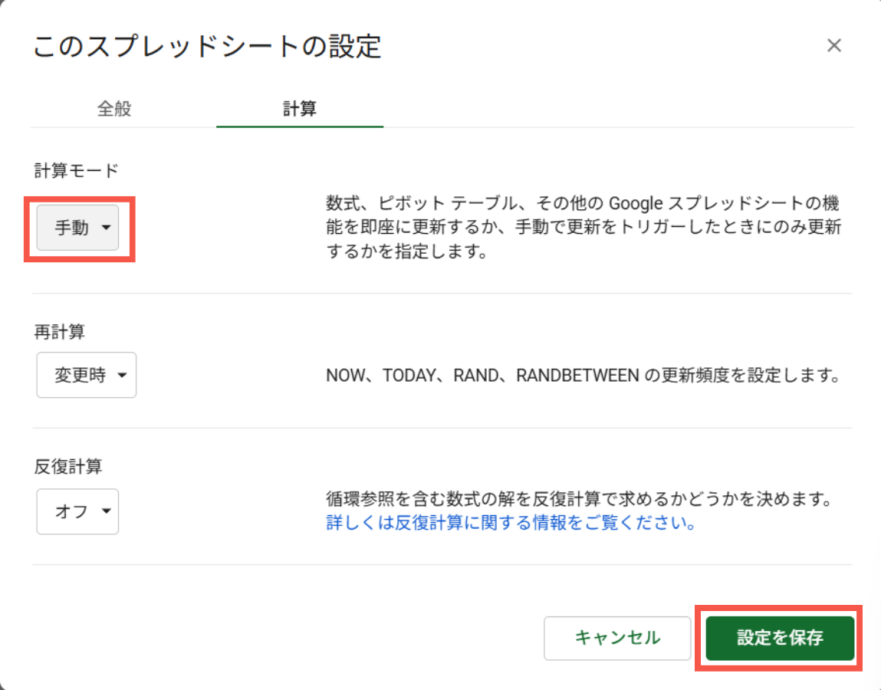This screenshot has height=690, width=881.
Task: Click the 設定を保存 button
Action: tap(780, 638)
